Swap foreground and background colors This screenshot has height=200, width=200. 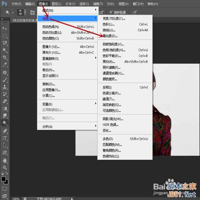coord(7,173)
